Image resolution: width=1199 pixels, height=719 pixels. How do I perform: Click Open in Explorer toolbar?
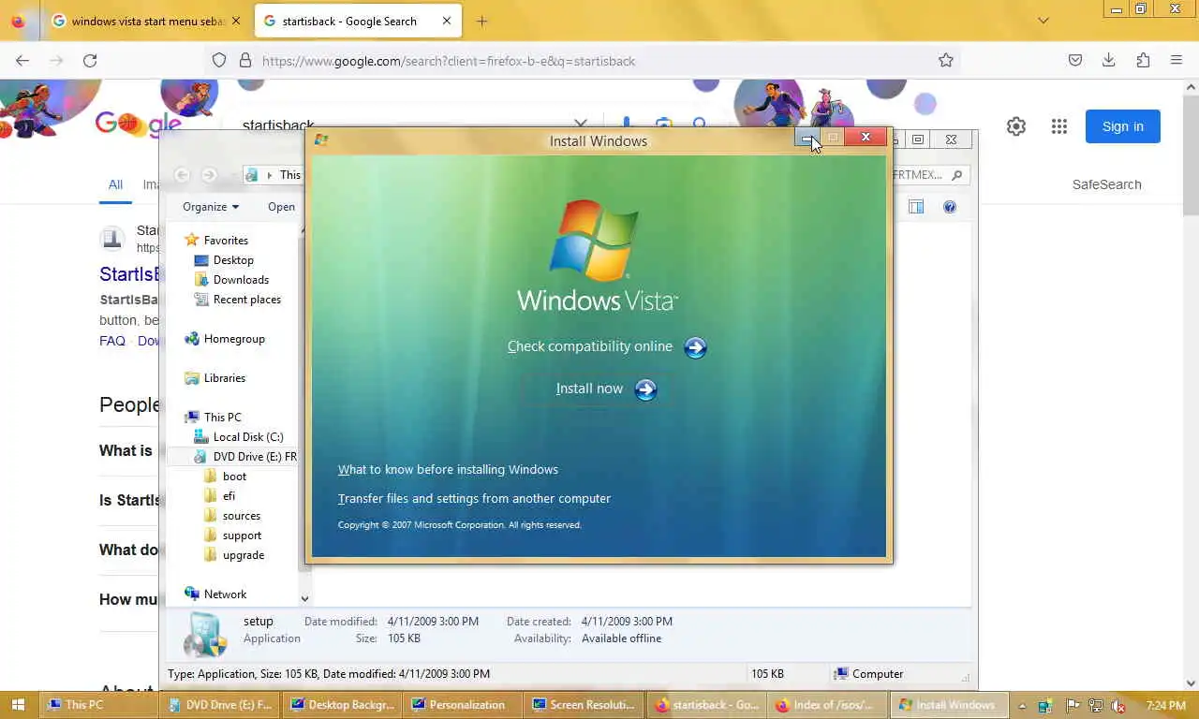point(281,207)
